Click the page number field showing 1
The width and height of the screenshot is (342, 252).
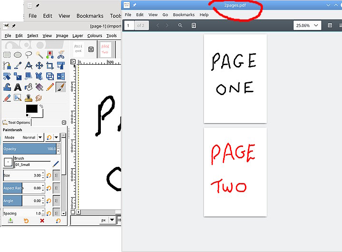[x=129, y=26]
